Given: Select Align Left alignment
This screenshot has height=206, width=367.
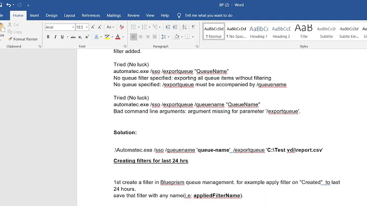Looking at the screenshot, I should tap(134, 37).
